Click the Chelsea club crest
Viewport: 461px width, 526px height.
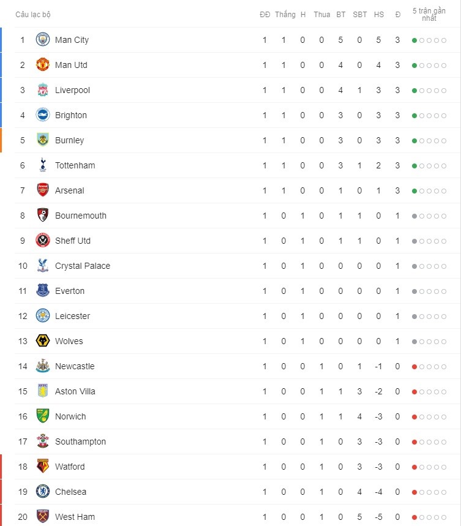point(43,492)
